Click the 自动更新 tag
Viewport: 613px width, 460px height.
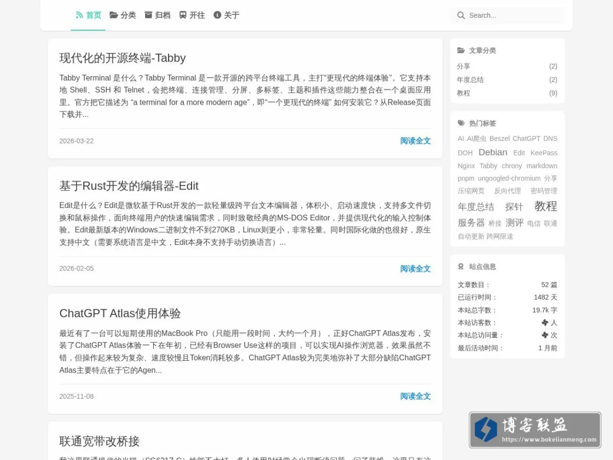tap(471, 237)
